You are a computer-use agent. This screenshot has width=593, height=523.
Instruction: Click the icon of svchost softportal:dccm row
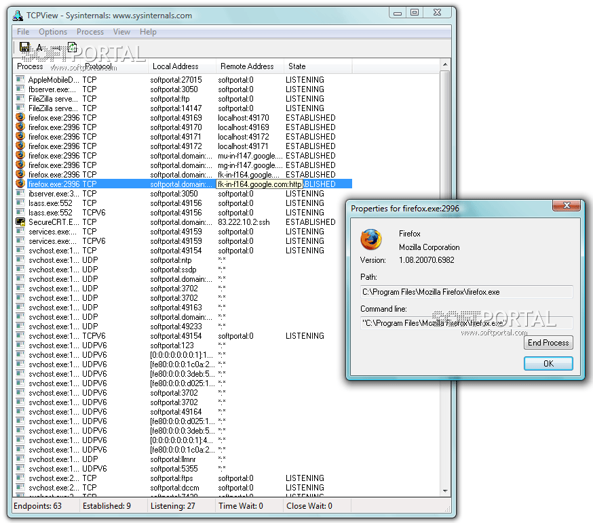click(20, 488)
